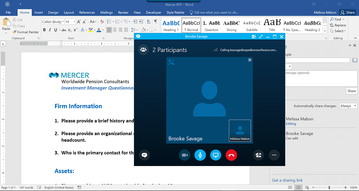359x191 pixels.
Task: Apply the Title style
Action: [x=272, y=25]
